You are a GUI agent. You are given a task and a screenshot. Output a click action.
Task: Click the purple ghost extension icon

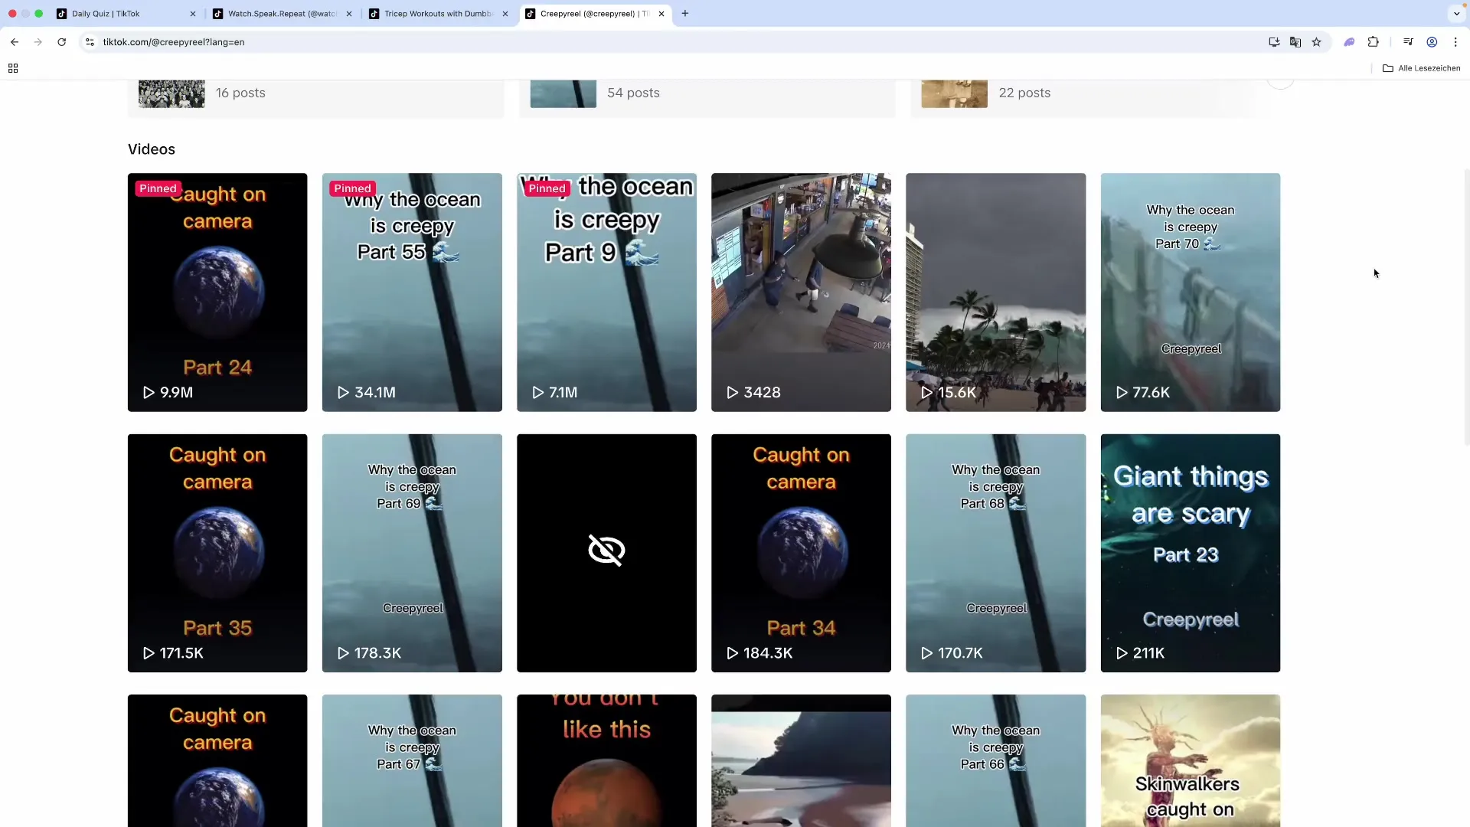(1350, 42)
